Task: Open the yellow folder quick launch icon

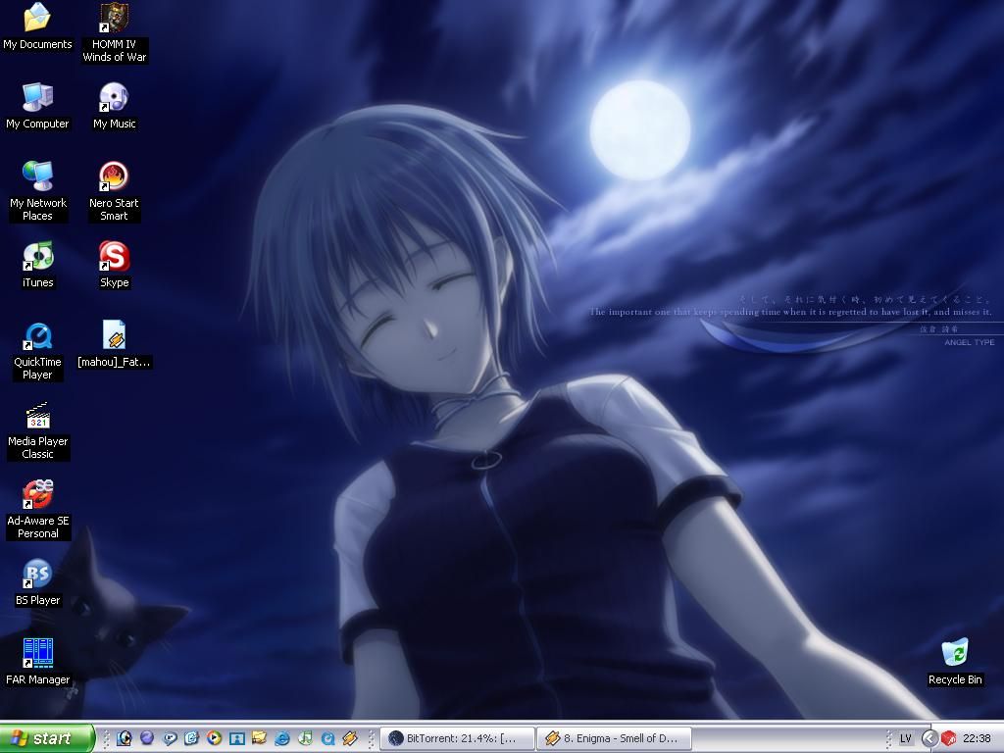Action: click(x=259, y=738)
